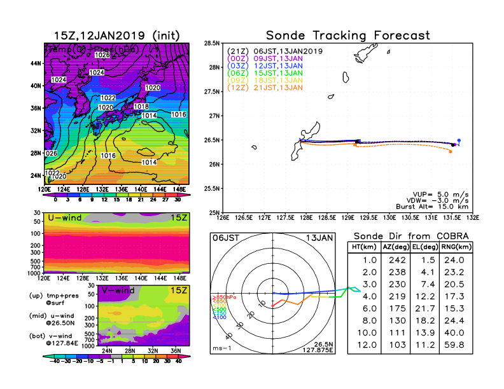Click the "15Z,12JAN2019 (init)" heading

116,36
